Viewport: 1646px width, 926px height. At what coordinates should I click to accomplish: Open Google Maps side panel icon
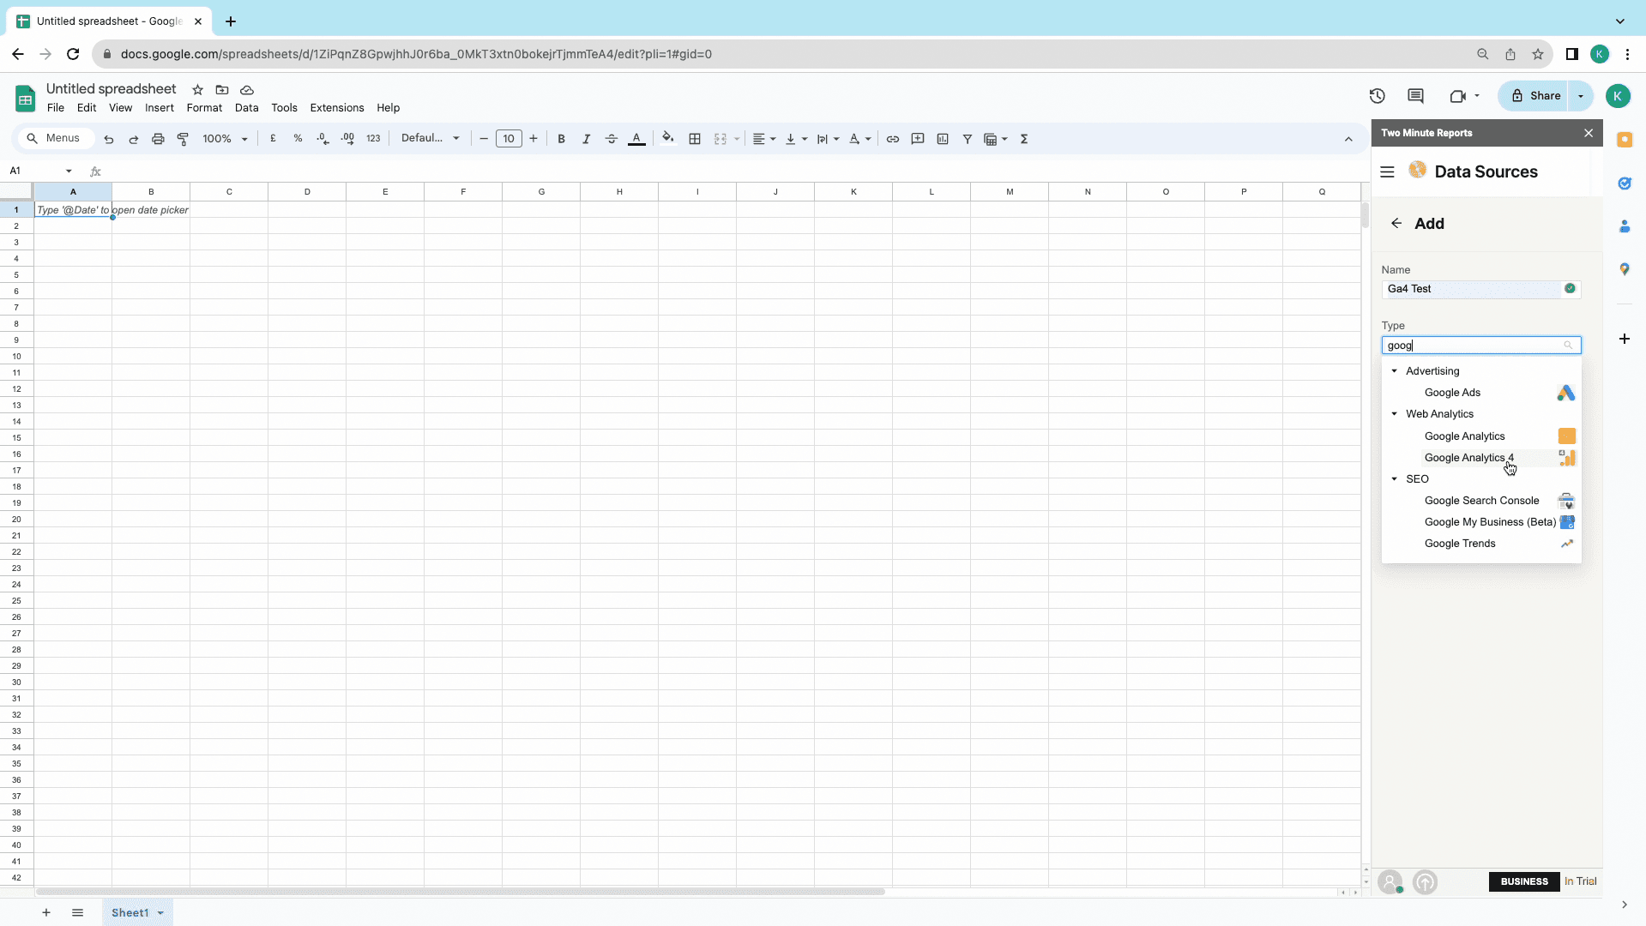tap(1625, 269)
